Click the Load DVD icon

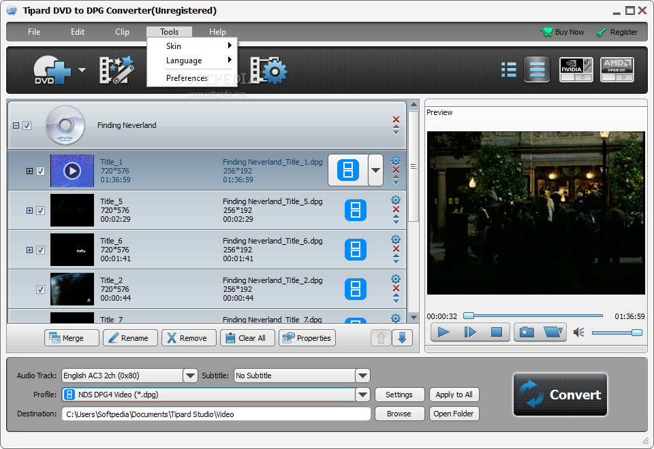click(52, 70)
